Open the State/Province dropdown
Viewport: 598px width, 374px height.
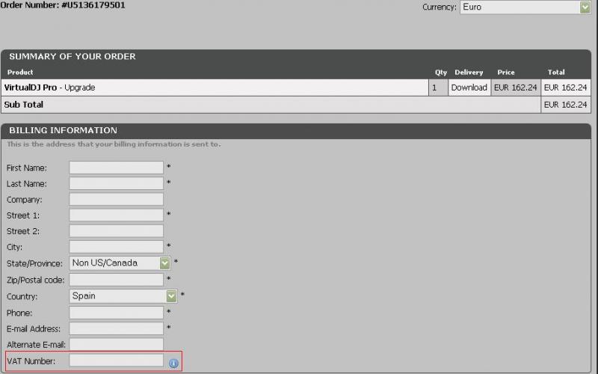[x=120, y=263]
